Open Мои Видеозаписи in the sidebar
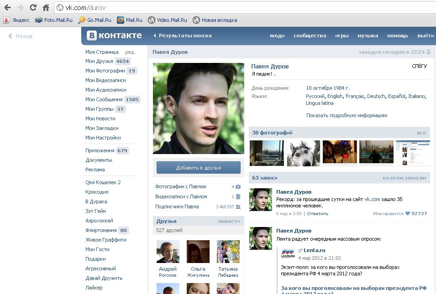The width and height of the screenshot is (436, 294). 105,80
